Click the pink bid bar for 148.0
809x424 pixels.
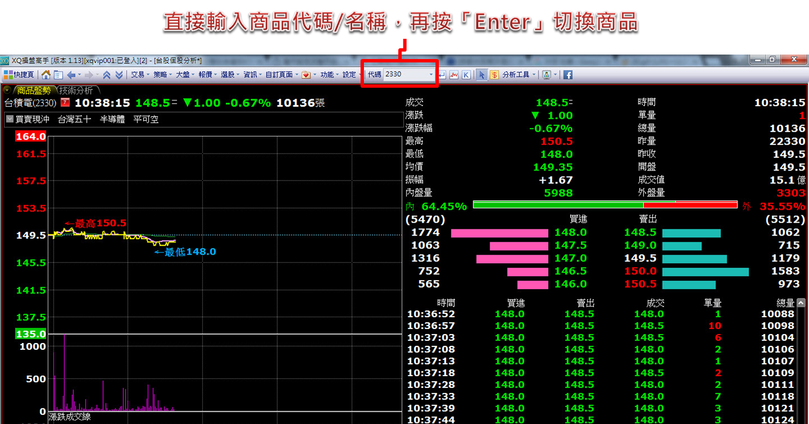(x=499, y=233)
